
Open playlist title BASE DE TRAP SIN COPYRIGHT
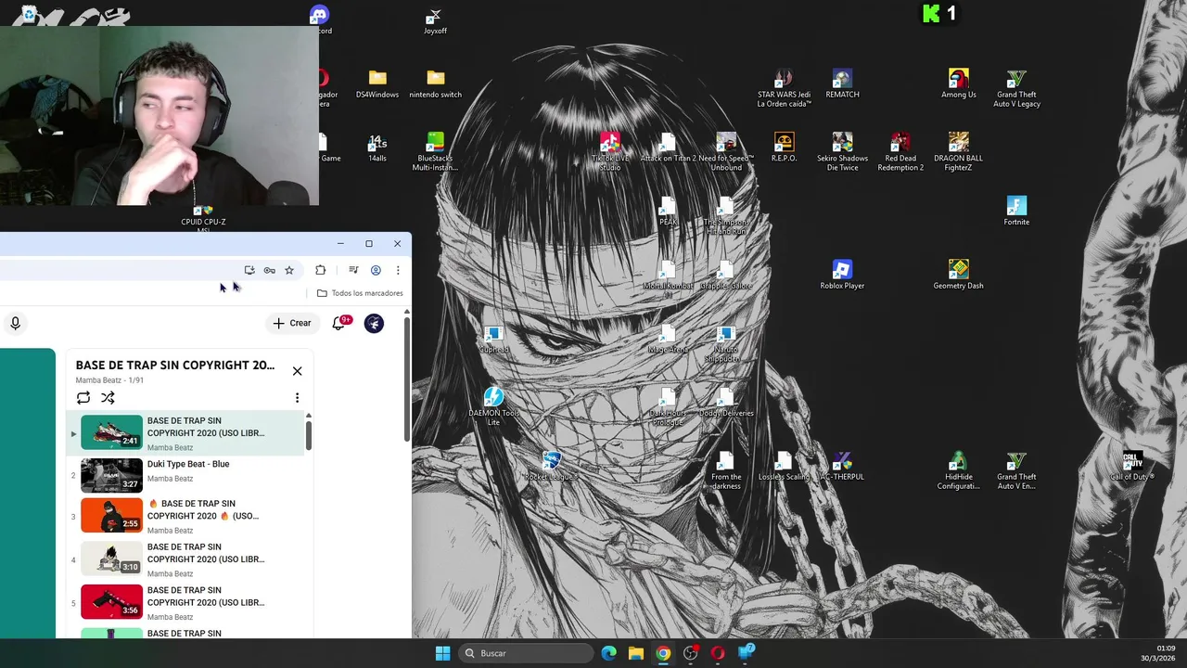[175, 365]
